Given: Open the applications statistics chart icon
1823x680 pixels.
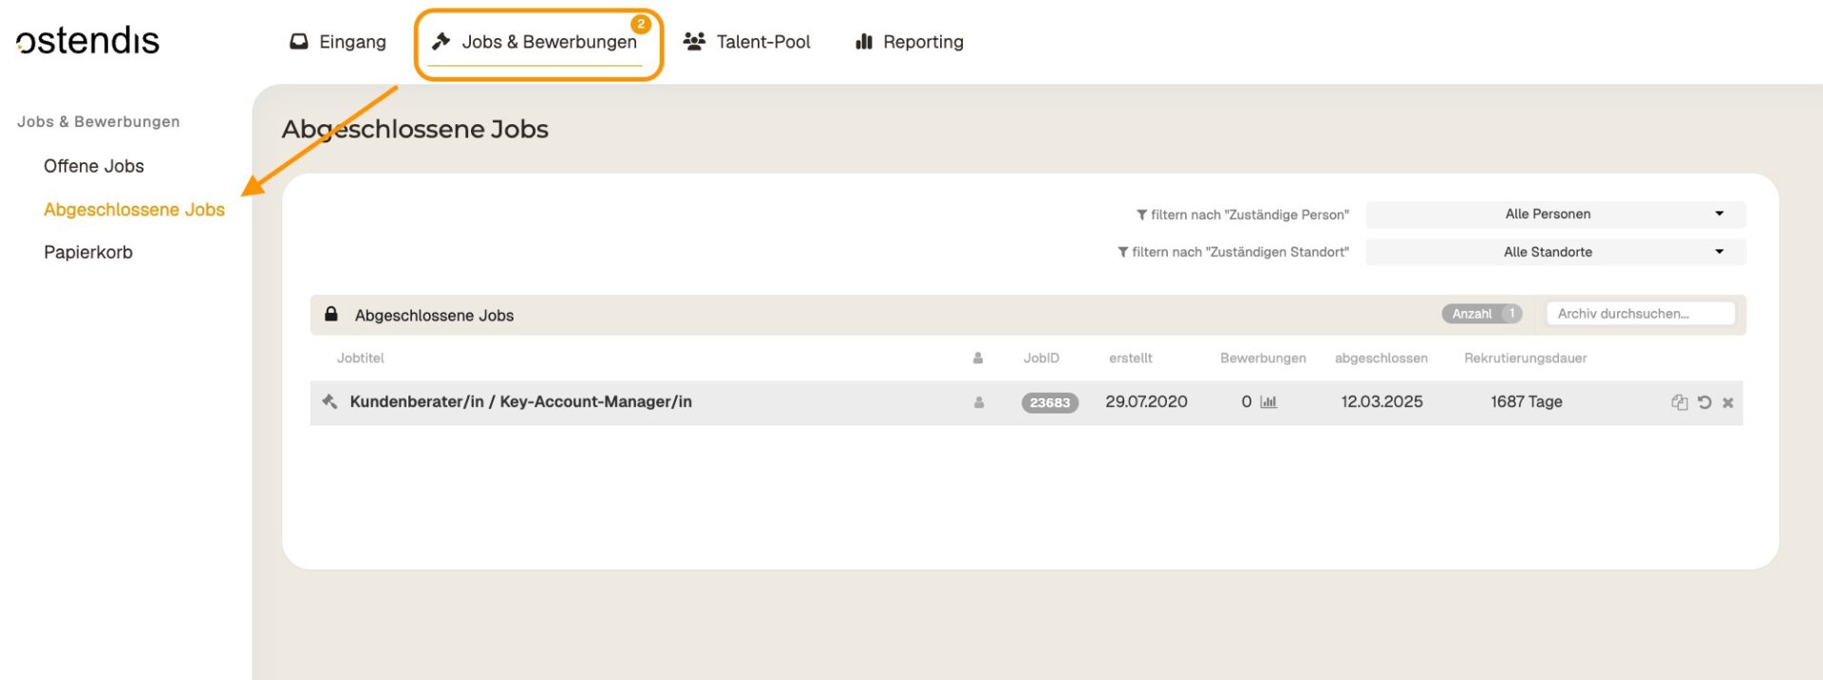Looking at the screenshot, I should 1269,402.
